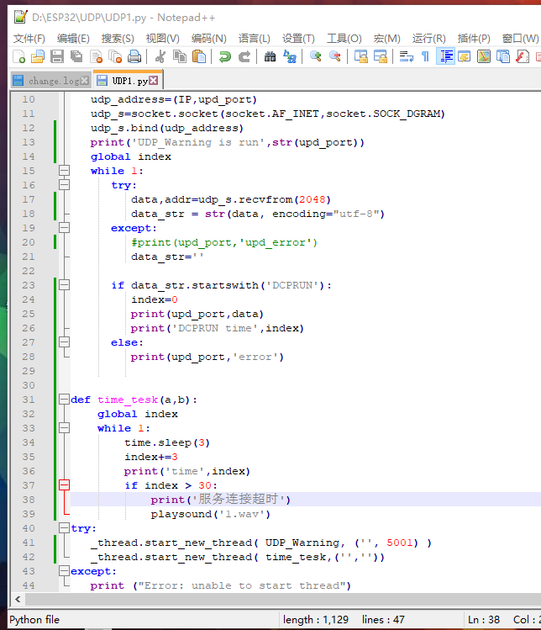Collapse the 'def time_tesk' function fold marker
The height and width of the screenshot is (630, 541).
[x=64, y=400]
